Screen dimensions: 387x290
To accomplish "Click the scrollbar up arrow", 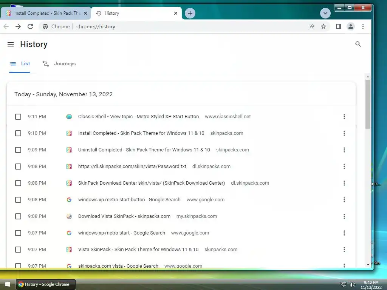I will click(368, 77).
